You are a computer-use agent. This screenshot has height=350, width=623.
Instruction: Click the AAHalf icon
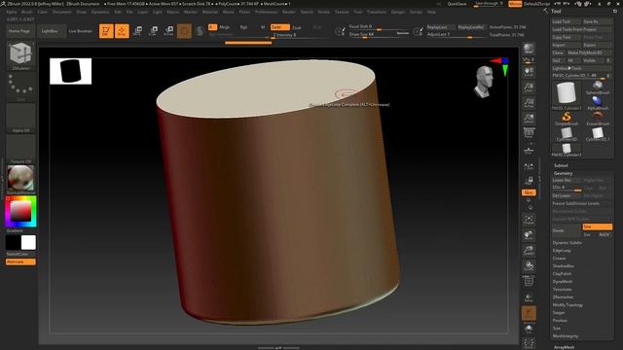click(529, 118)
